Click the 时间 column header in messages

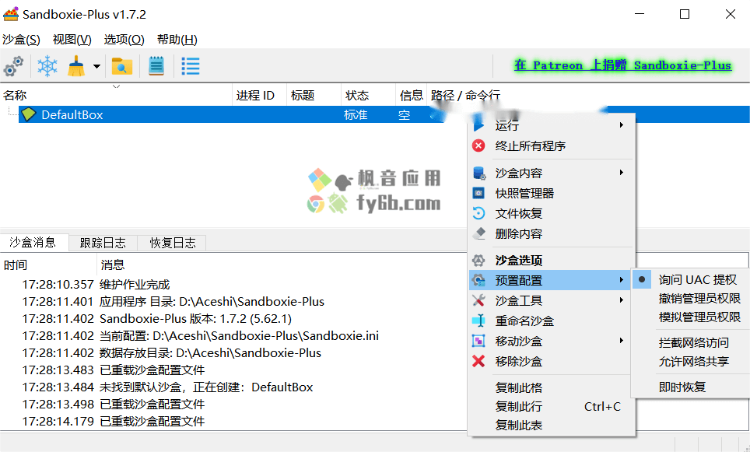click(x=49, y=265)
